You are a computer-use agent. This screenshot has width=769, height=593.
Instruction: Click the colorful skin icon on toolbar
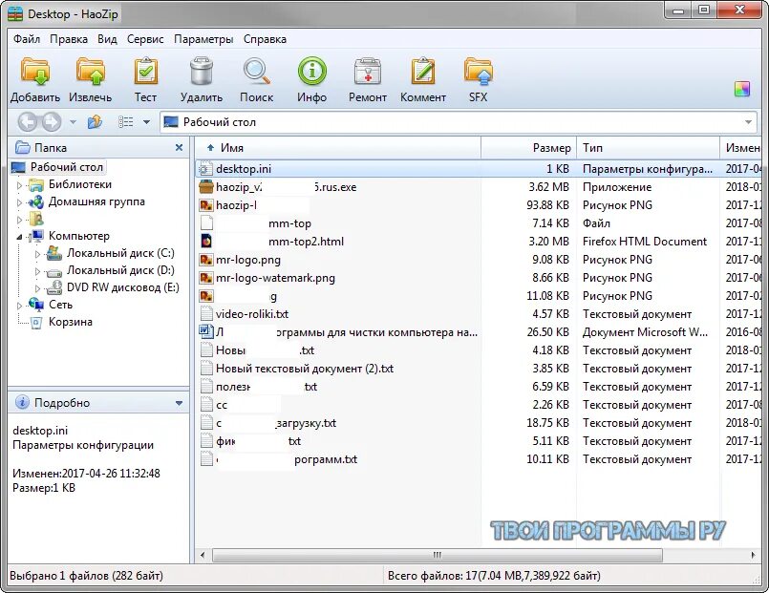coord(742,89)
